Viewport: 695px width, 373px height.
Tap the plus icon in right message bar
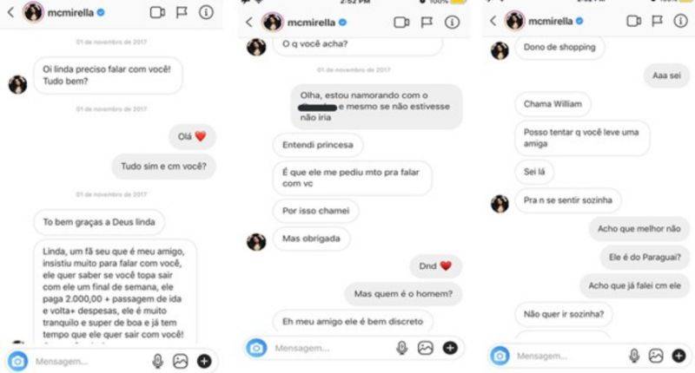(679, 356)
